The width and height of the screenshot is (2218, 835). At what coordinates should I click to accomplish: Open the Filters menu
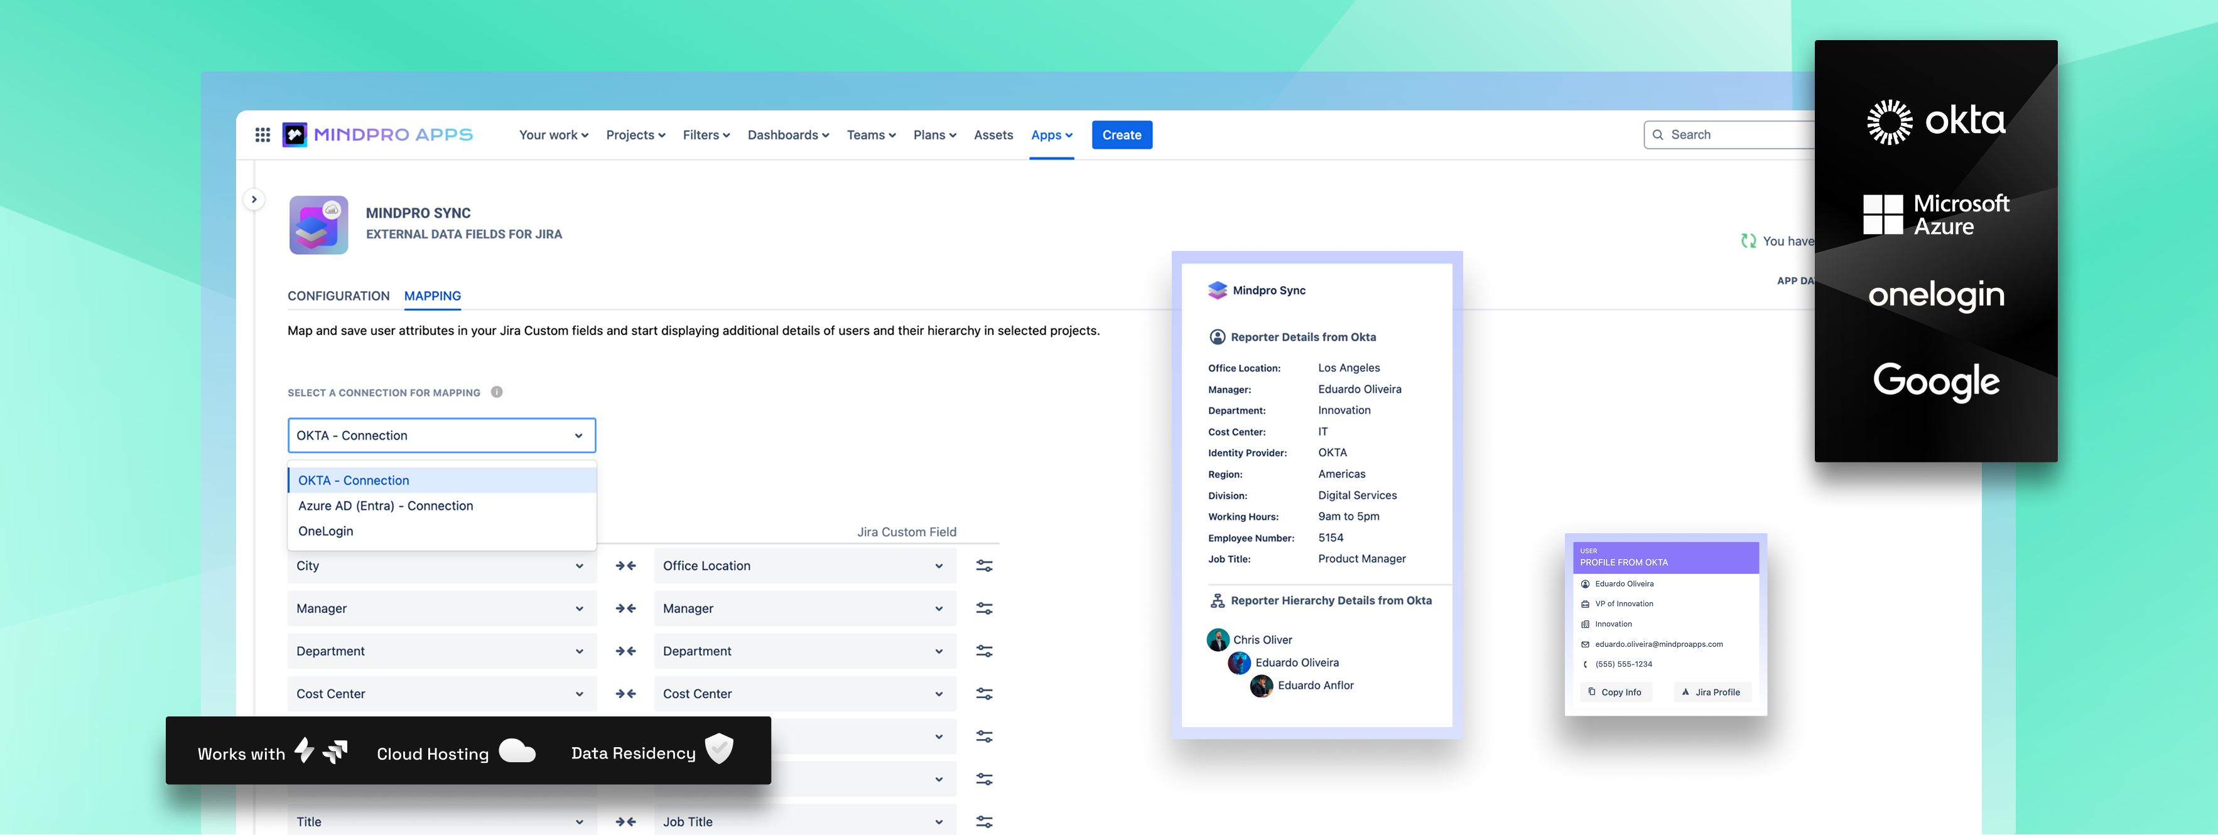click(x=706, y=135)
